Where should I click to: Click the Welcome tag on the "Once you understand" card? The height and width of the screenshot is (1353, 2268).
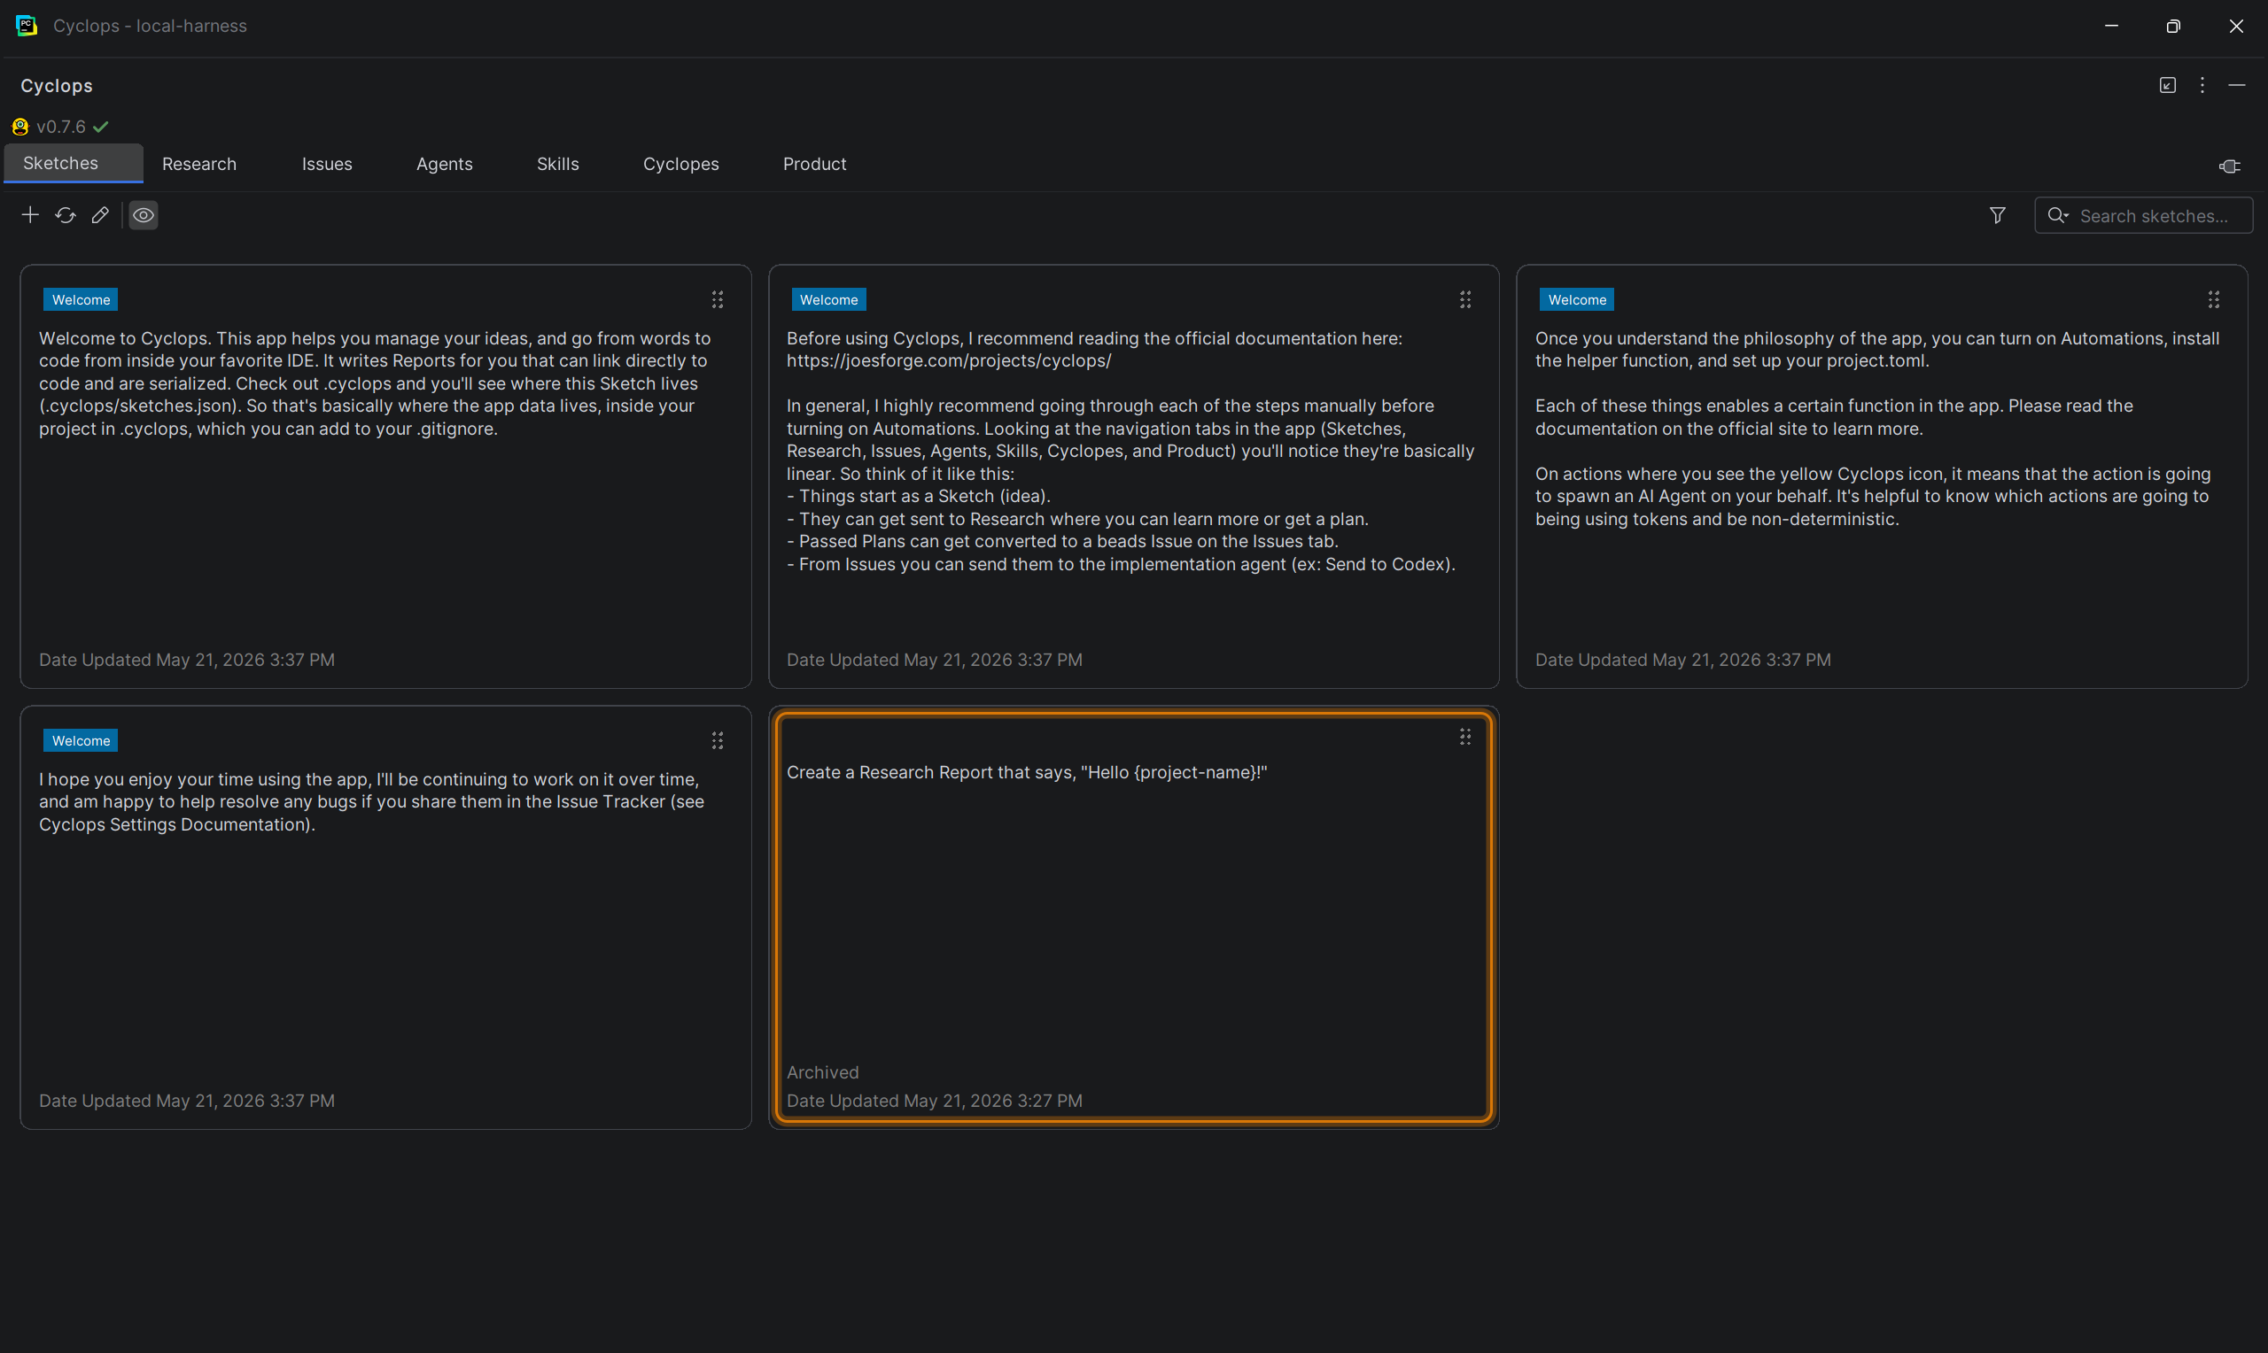click(x=1577, y=300)
